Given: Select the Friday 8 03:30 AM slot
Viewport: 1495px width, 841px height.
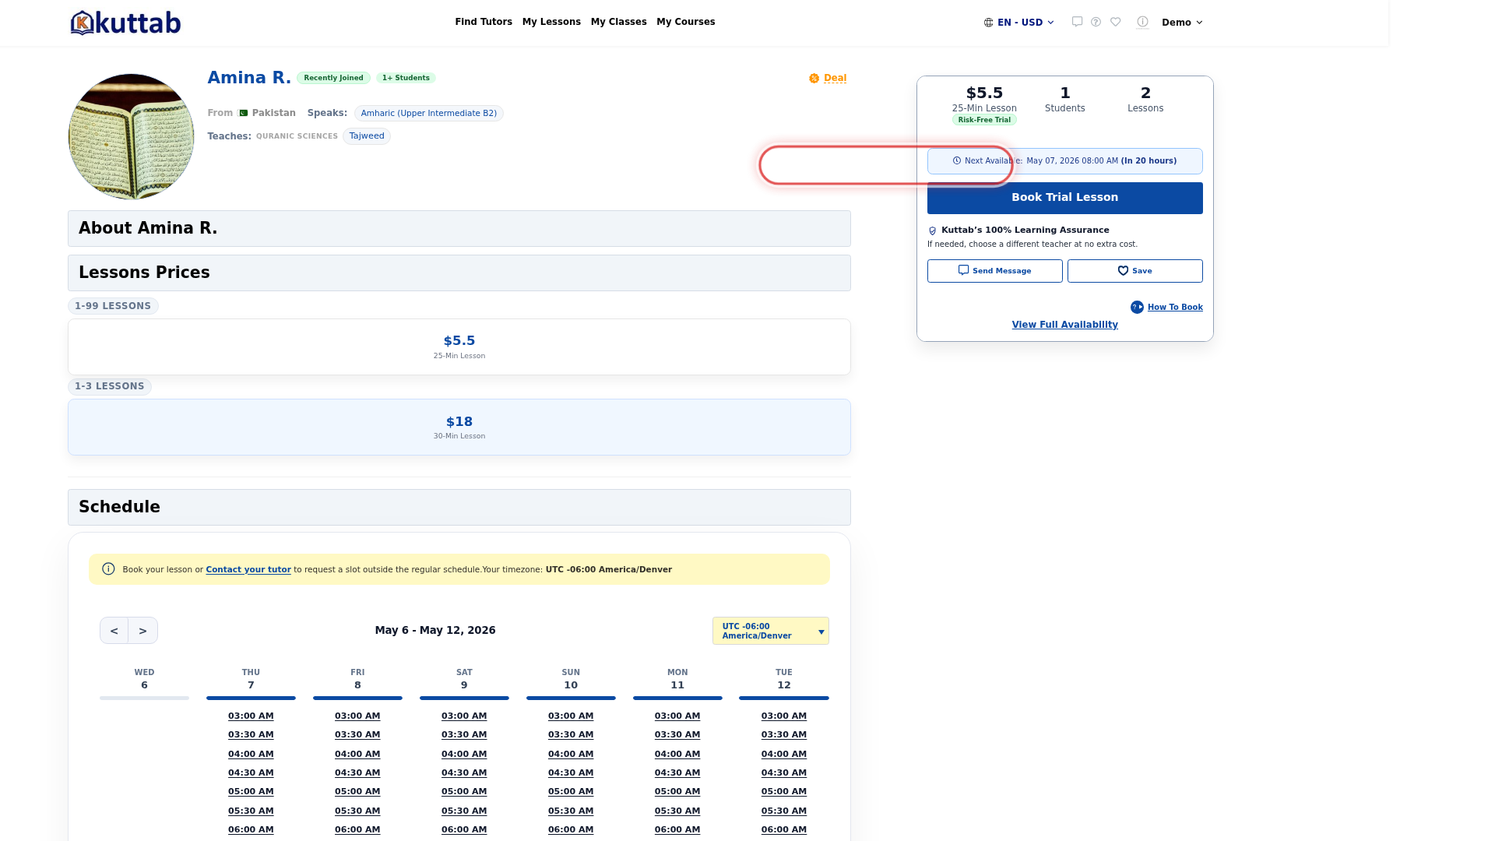Looking at the screenshot, I should point(357,735).
